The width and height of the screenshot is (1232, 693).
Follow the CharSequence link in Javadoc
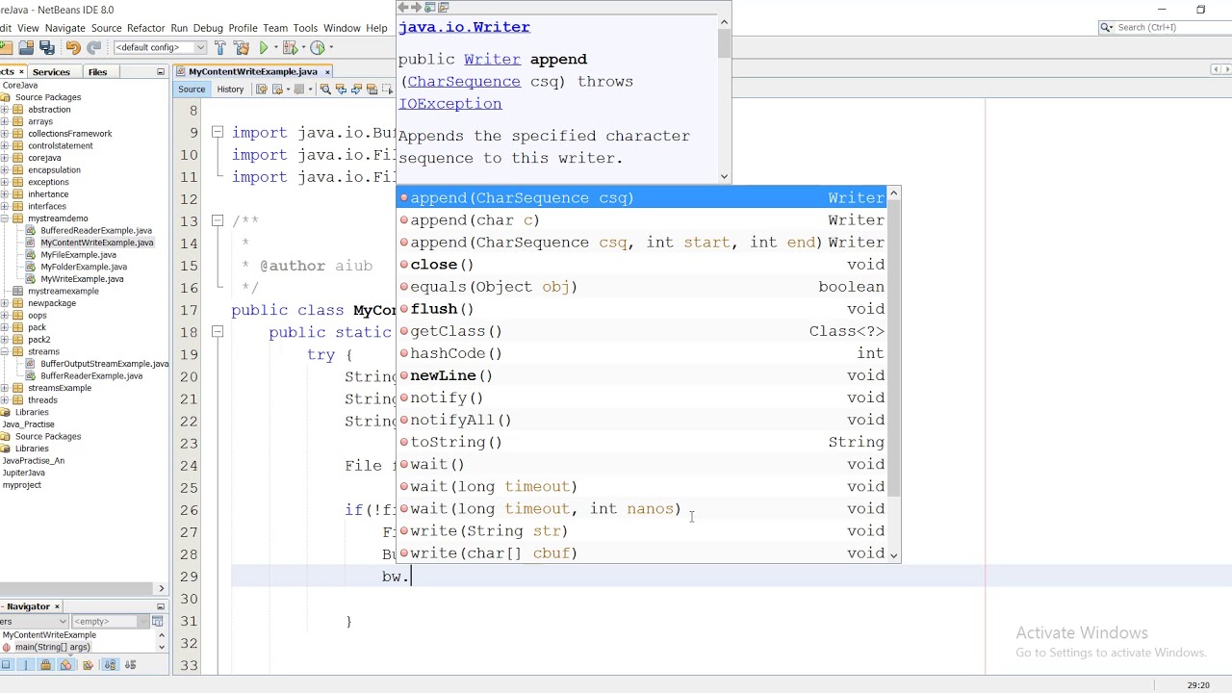(464, 82)
